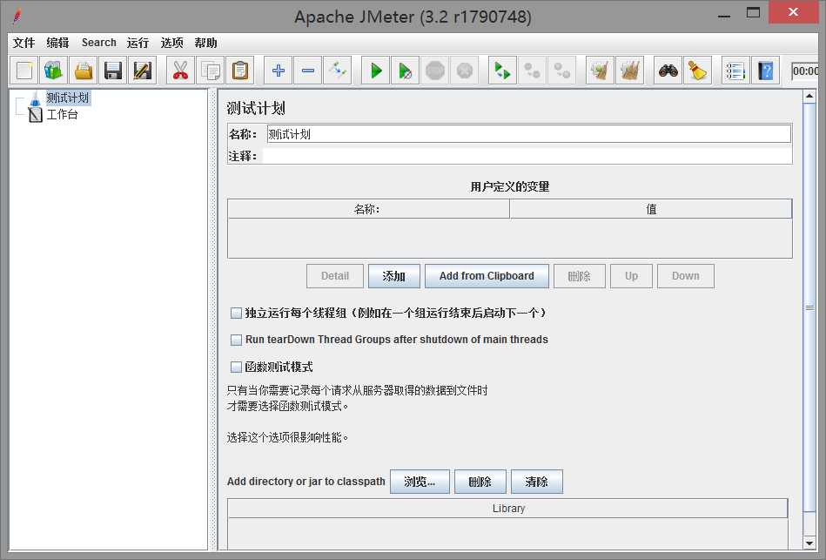Click the Open file folder icon
The width and height of the screenshot is (826, 560).
[x=84, y=71]
